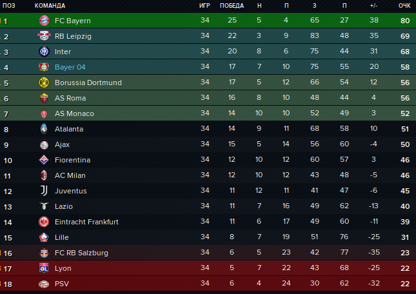Open the Bayer 04 team link

(x=70, y=67)
